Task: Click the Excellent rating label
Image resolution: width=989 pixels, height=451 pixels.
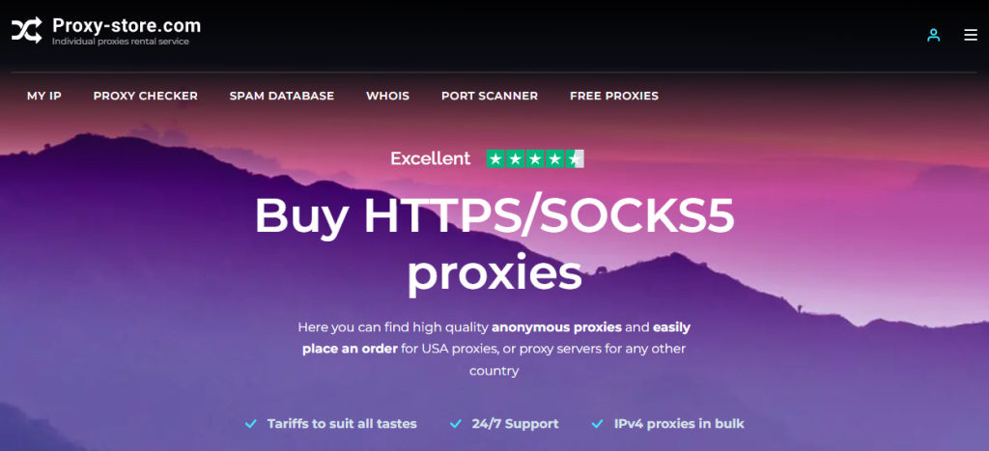Action: coord(431,158)
